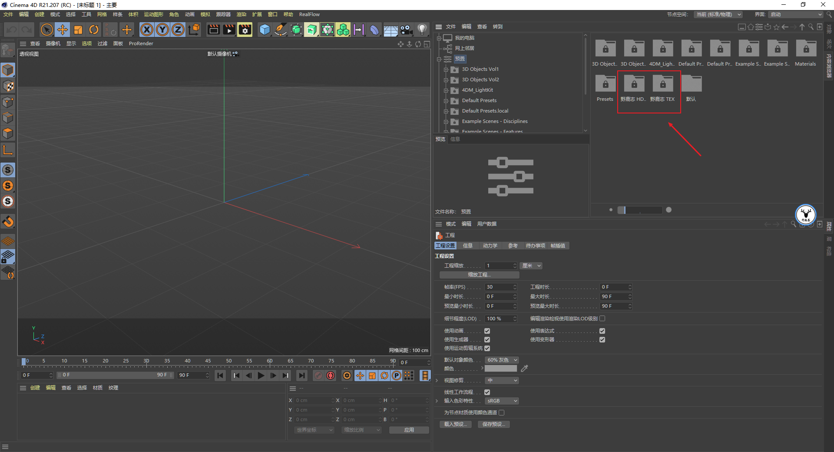Click Make Editable icon in left toolbar

[8, 51]
